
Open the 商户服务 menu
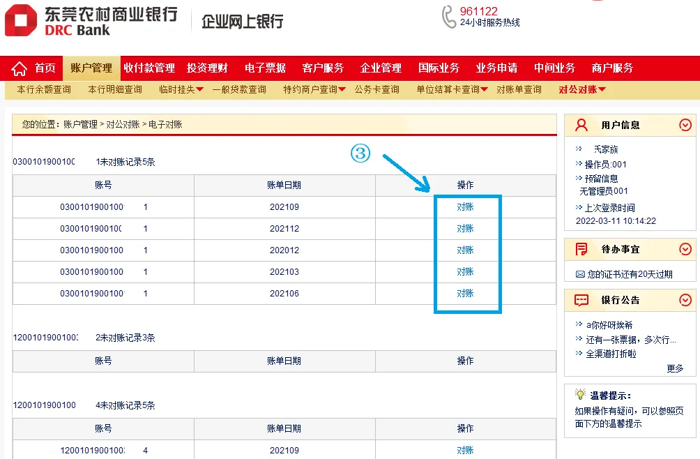[x=612, y=68]
